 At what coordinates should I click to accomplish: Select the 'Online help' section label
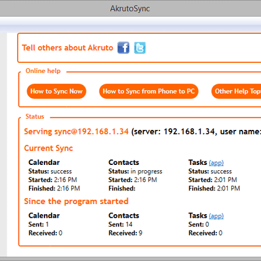coord(43,71)
